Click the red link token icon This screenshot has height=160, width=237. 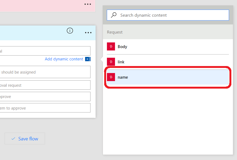(x=111, y=62)
